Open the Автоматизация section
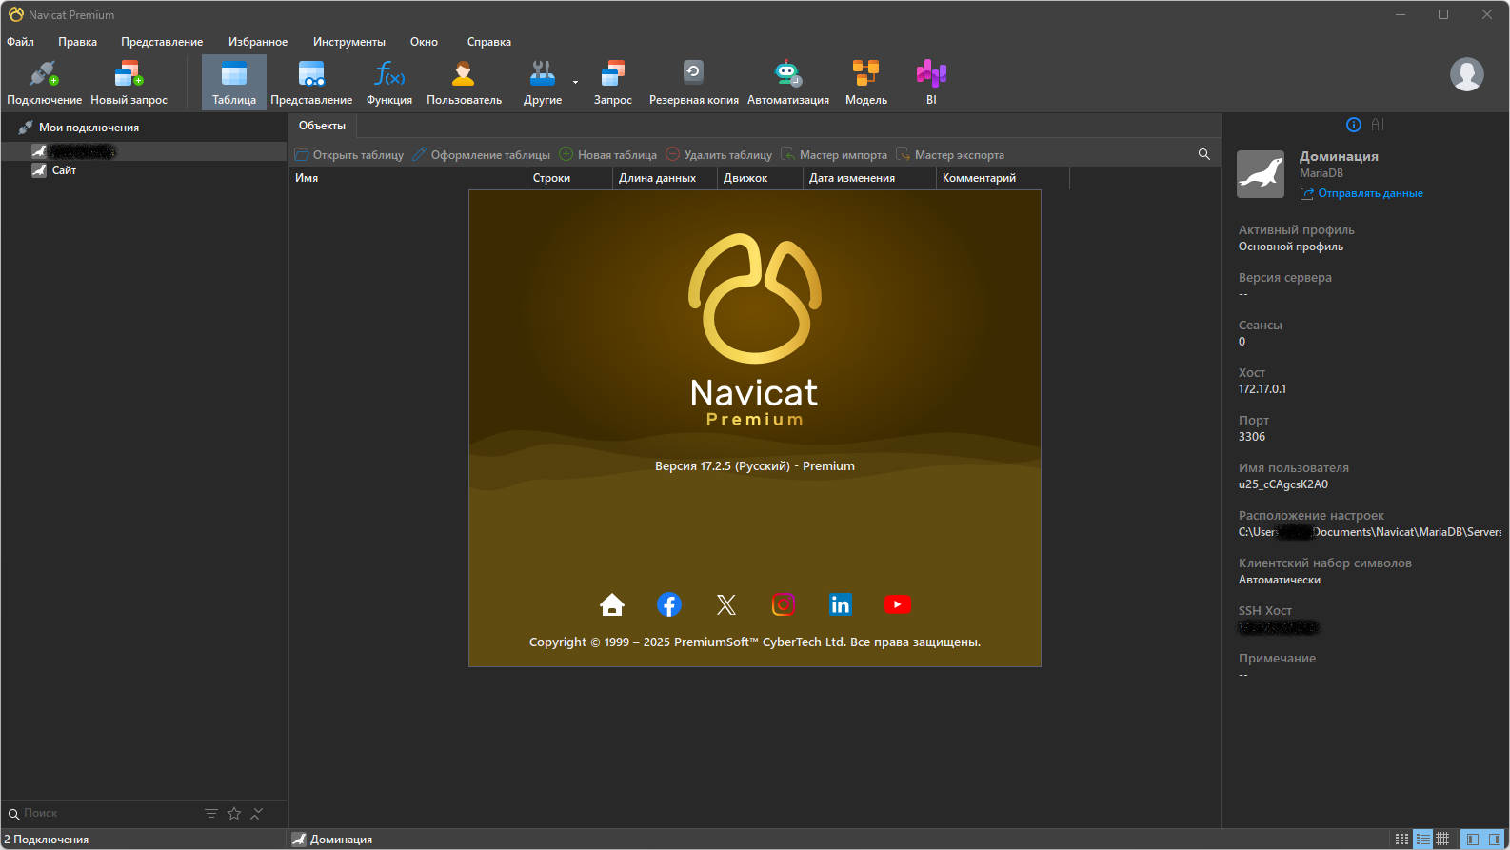 click(788, 82)
